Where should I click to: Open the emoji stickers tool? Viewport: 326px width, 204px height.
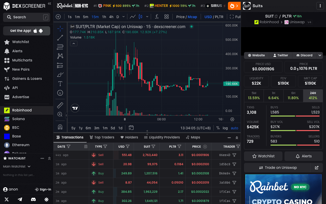coord(60,93)
